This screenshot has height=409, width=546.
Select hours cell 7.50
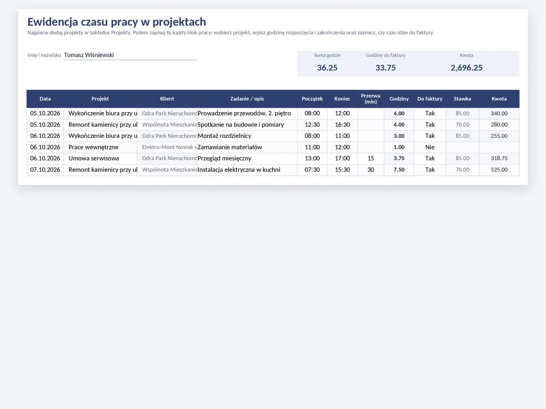click(399, 170)
